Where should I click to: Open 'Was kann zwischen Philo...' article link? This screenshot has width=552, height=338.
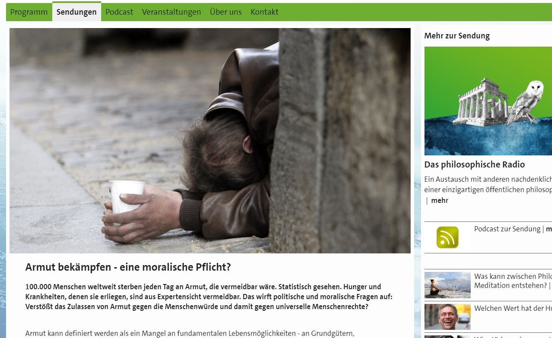pyautogui.click(x=513, y=281)
